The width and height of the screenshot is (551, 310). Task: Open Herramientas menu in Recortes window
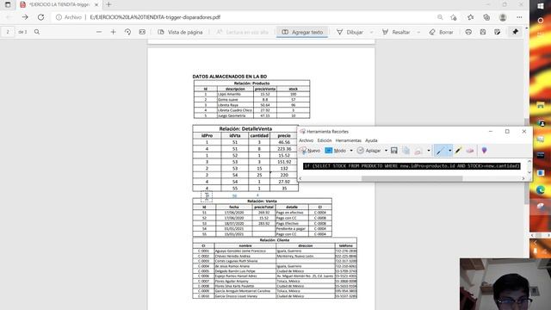348,140
